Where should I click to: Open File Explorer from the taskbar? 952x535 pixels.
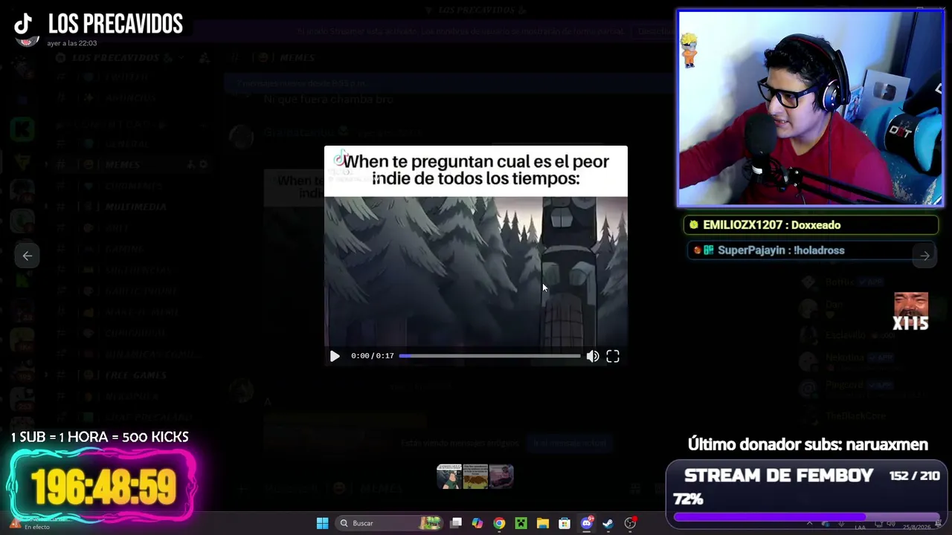coord(543,523)
